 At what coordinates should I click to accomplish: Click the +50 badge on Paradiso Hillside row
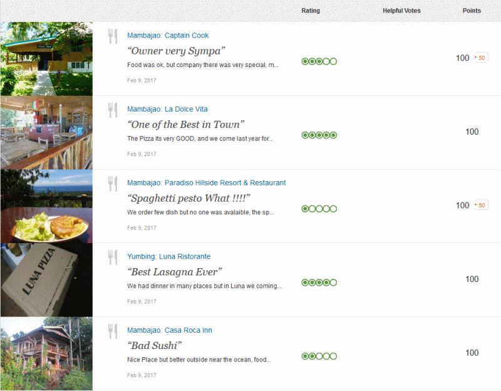coord(480,205)
